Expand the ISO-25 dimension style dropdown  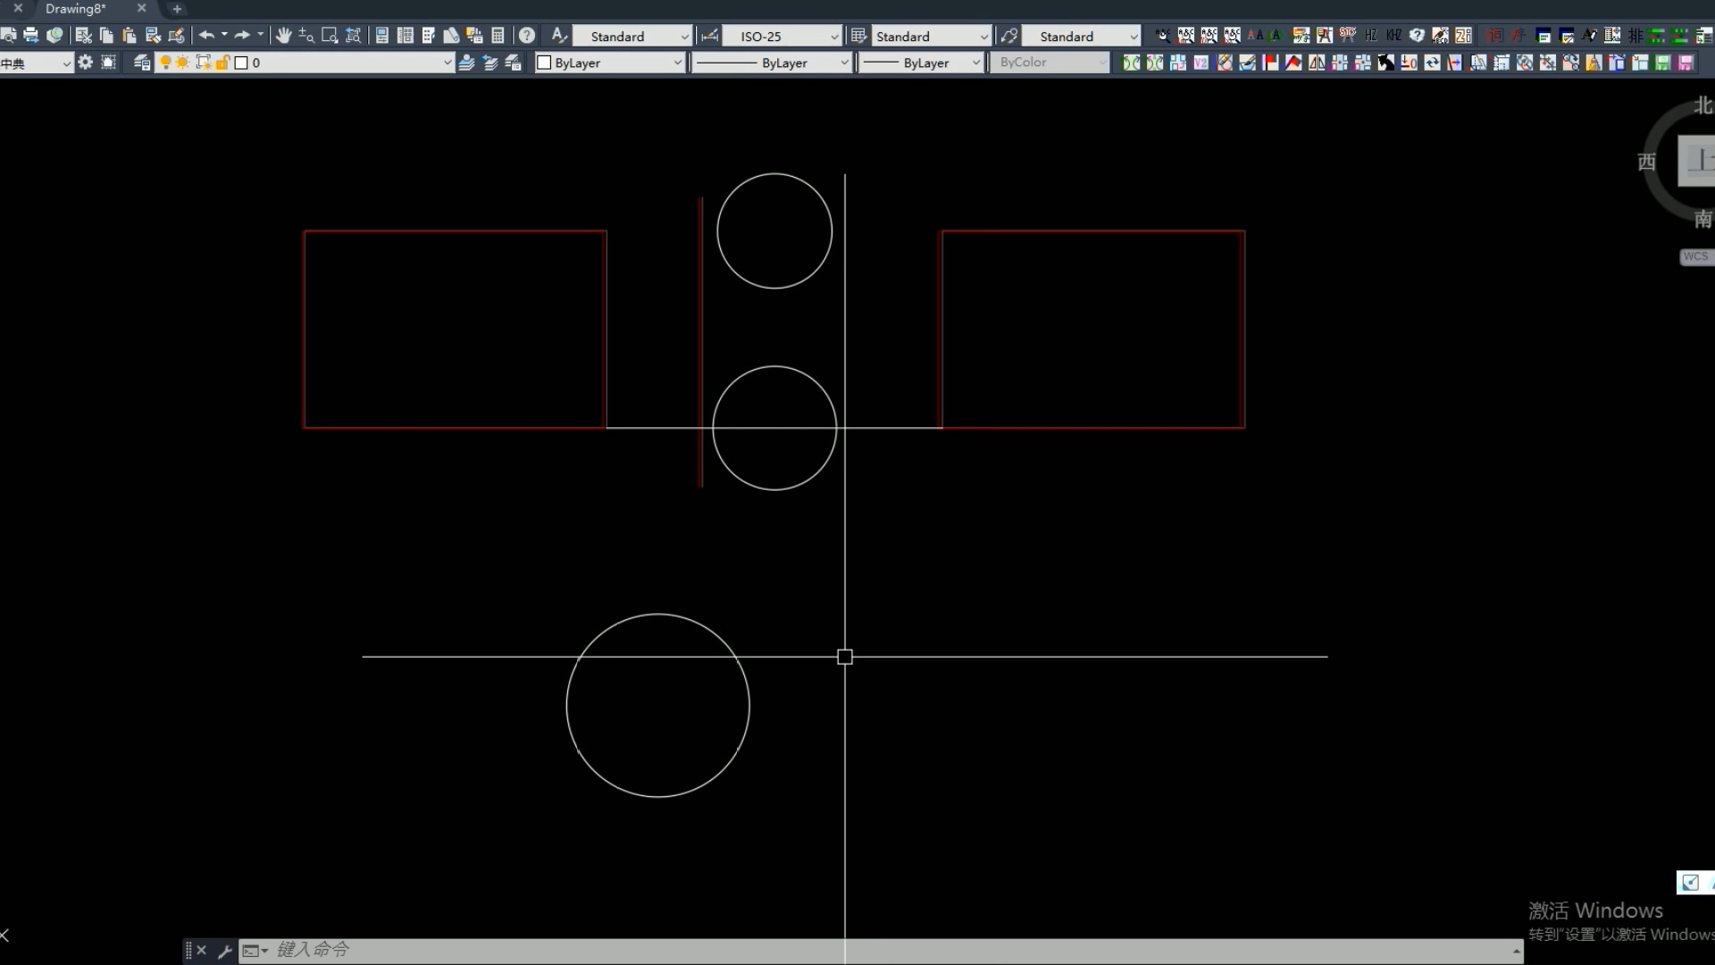pyautogui.click(x=834, y=37)
